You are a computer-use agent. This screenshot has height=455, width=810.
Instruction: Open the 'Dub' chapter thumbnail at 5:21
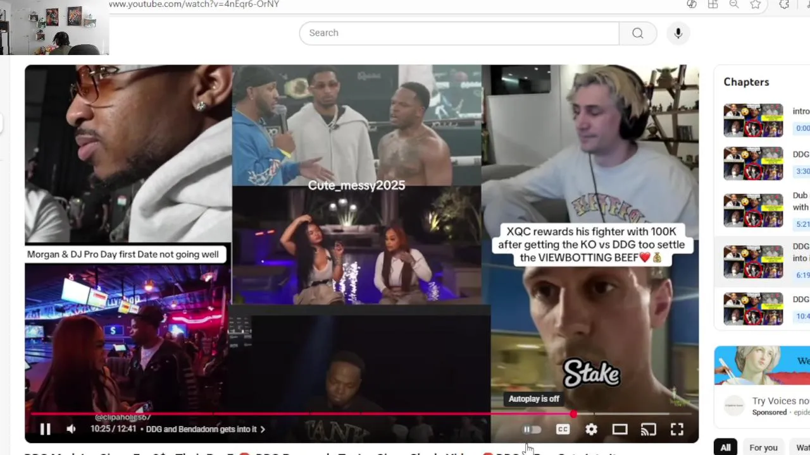[x=753, y=210]
